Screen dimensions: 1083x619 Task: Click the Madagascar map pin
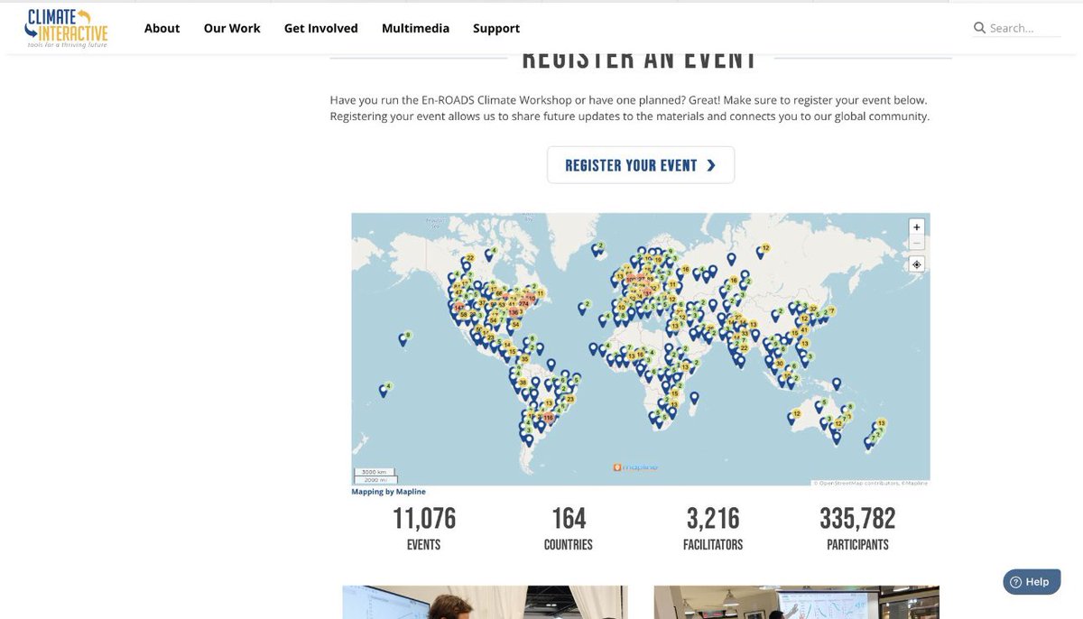click(x=695, y=397)
